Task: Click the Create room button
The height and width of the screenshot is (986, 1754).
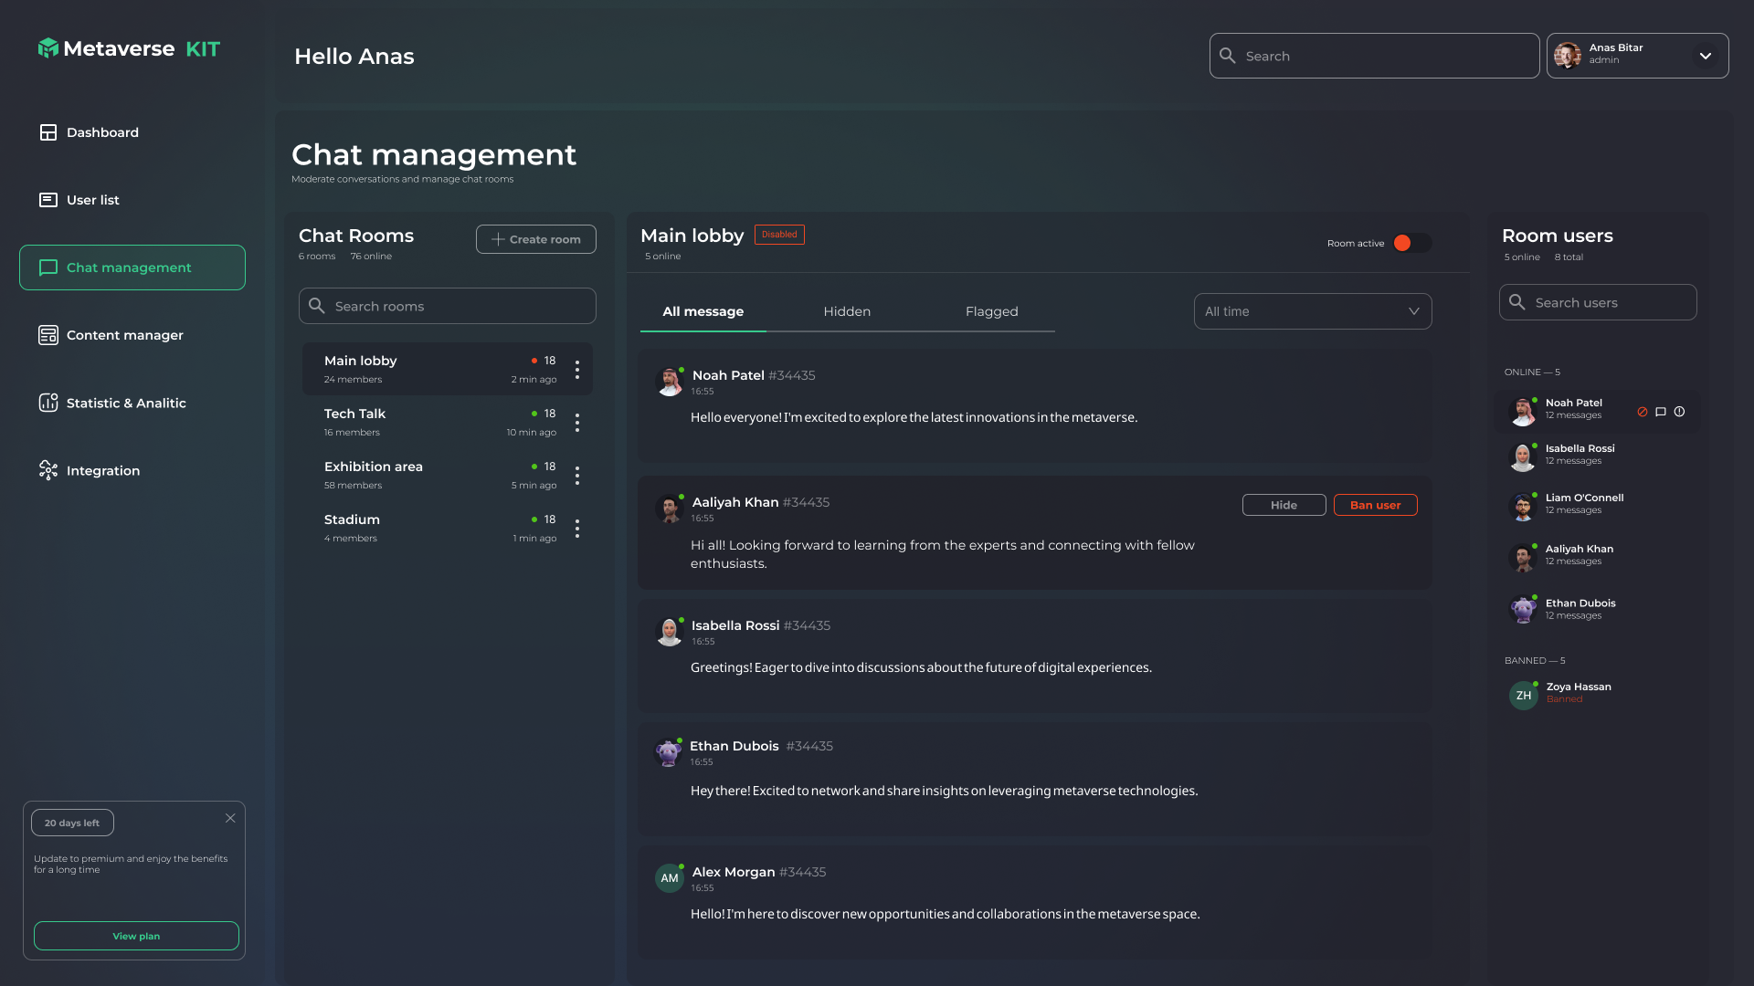Action: pyautogui.click(x=536, y=239)
